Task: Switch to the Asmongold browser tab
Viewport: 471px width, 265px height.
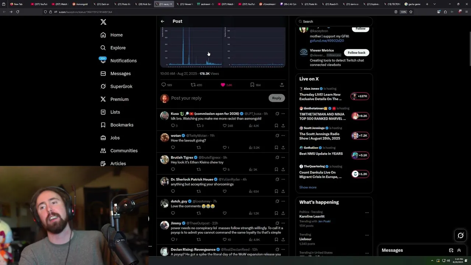Action: pos(80,4)
